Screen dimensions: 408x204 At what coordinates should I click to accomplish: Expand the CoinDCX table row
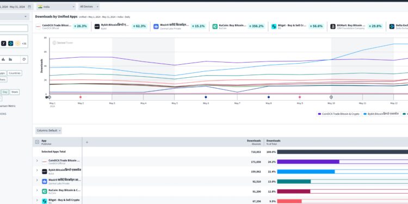click(37, 160)
